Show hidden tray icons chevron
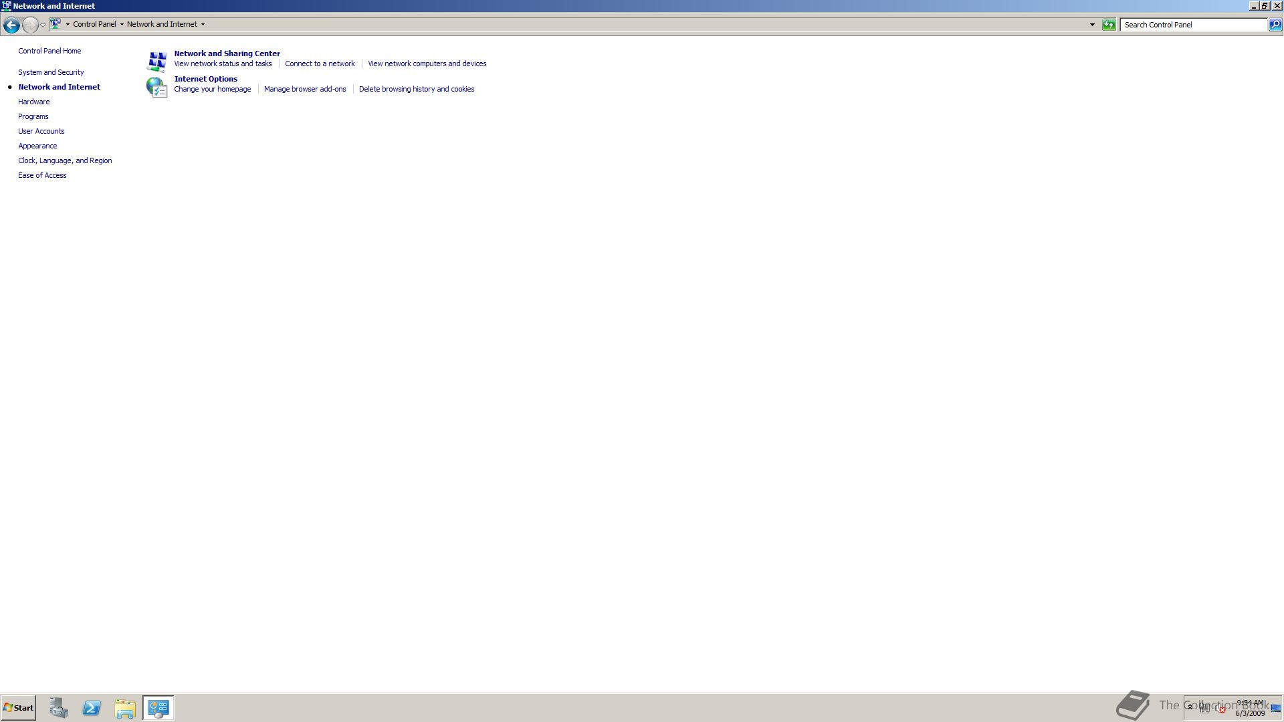The height and width of the screenshot is (722, 1284). point(1190,707)
